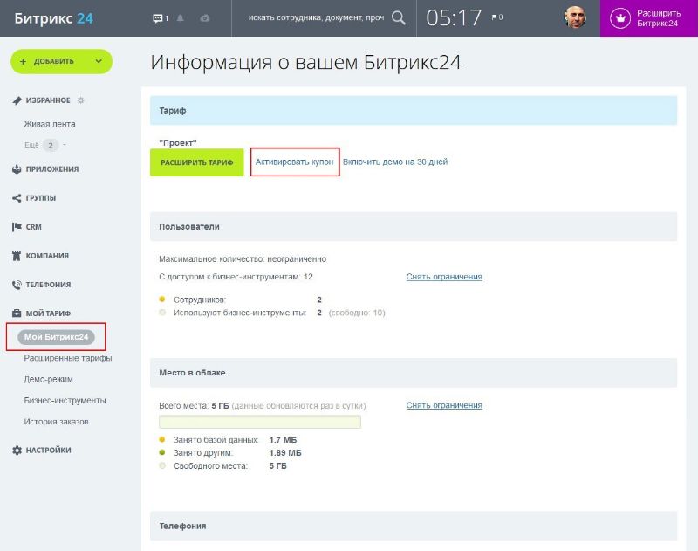Click the Избранное pin icon
This screenshot has height=551, width=698.
17,100
